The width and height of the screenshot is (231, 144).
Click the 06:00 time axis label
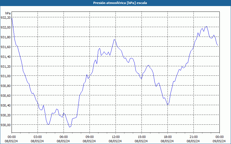[64, 137]
